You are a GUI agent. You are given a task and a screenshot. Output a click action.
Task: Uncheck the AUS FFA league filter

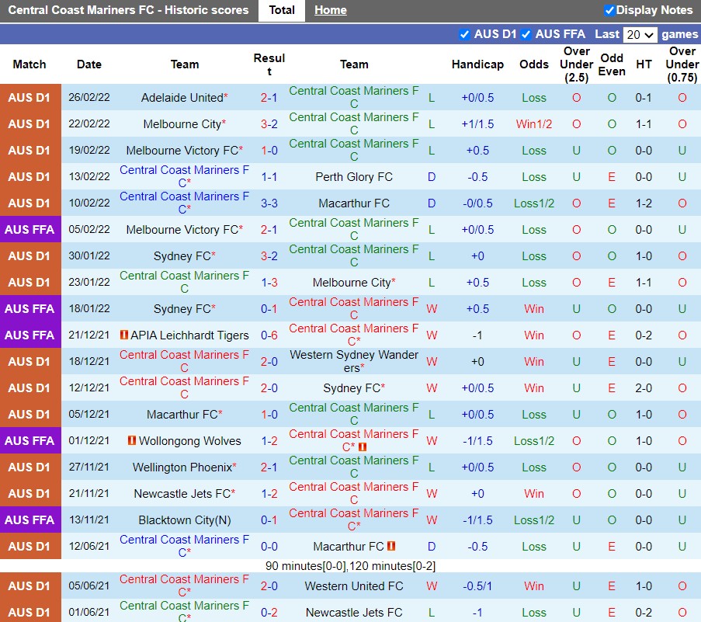526,34
